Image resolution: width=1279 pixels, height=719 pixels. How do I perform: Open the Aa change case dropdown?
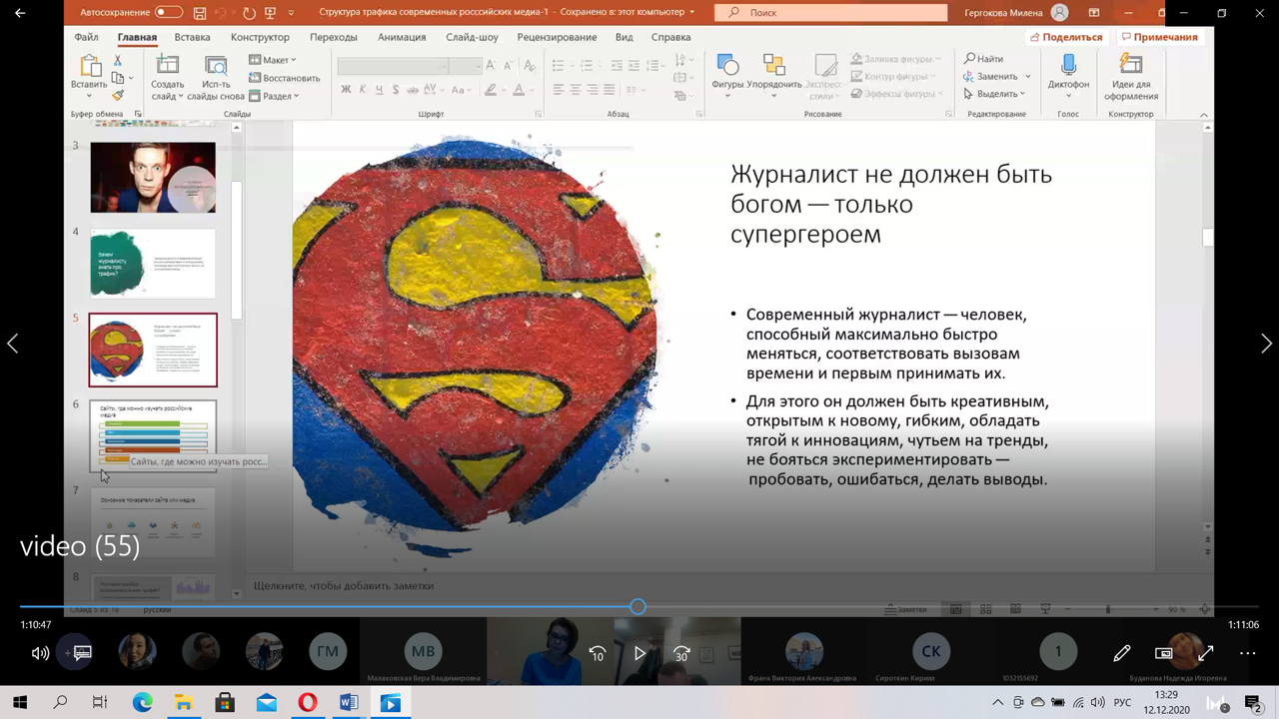point(461,90)
